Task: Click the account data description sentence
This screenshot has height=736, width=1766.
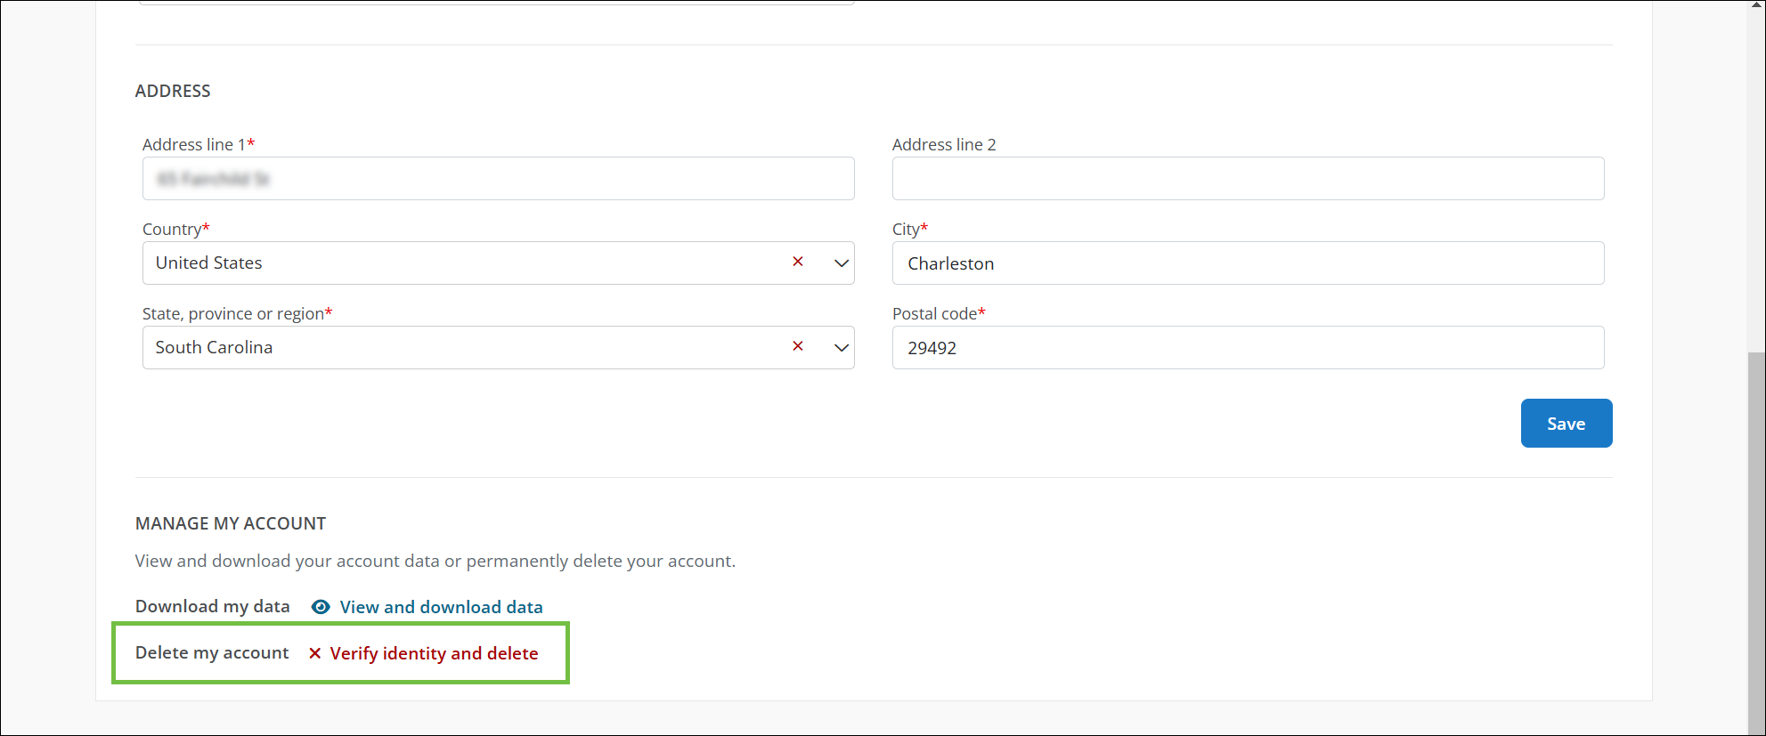Action: [435, 561]
